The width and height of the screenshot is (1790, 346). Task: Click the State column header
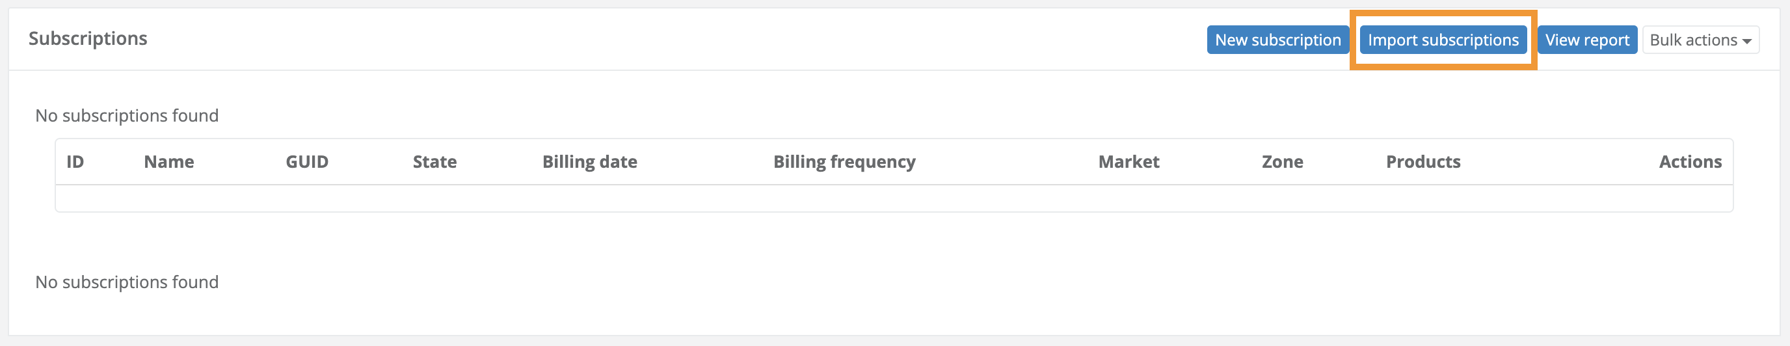(x=434, y=162)
